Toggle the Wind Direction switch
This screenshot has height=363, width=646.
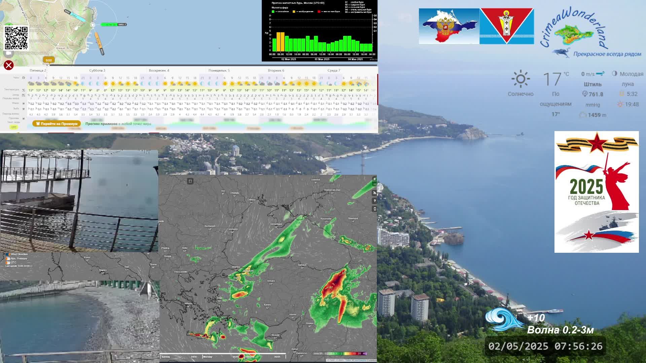[7, 254]
